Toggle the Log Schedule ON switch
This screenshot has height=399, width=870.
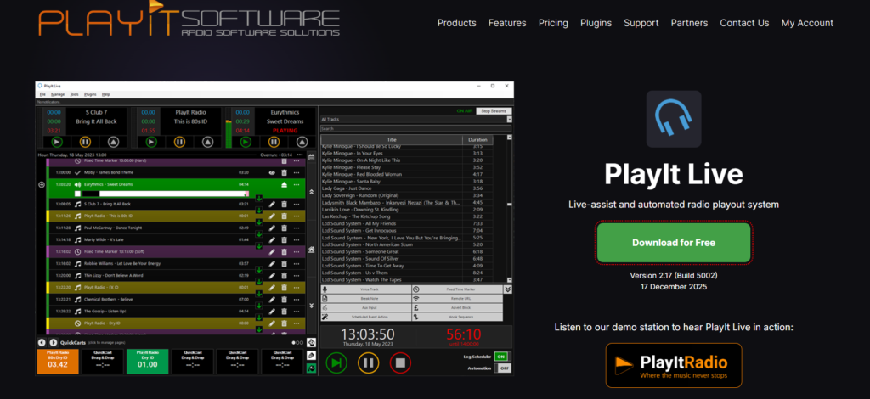coord(501,357)
